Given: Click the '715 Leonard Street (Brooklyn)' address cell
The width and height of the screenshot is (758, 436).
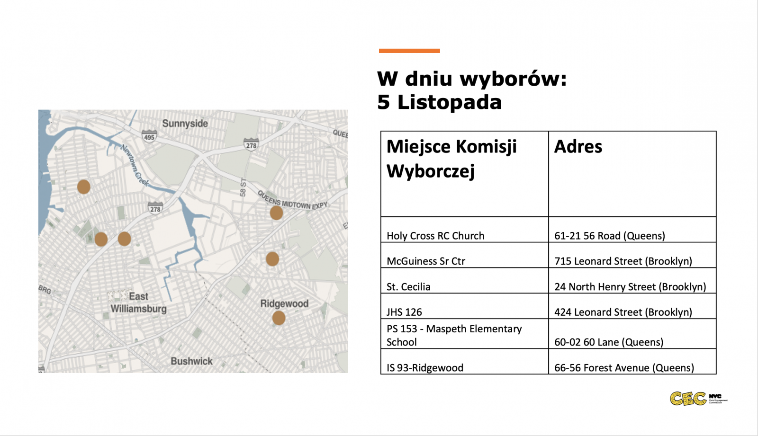Looking at the screenshot, I should pyautogui.click(x=623, y=261).
